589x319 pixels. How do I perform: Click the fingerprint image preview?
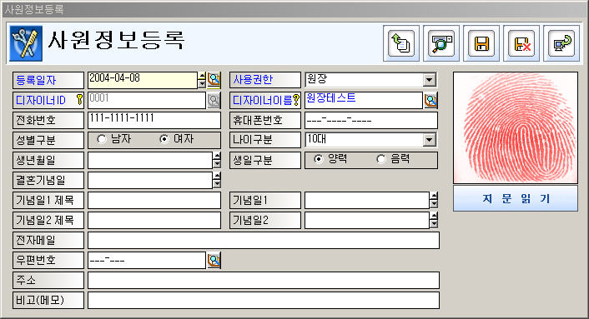[516, 127]
